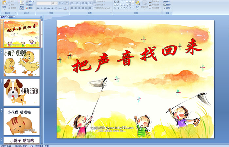Select the Right Brace shape

(x=130, y=8)
